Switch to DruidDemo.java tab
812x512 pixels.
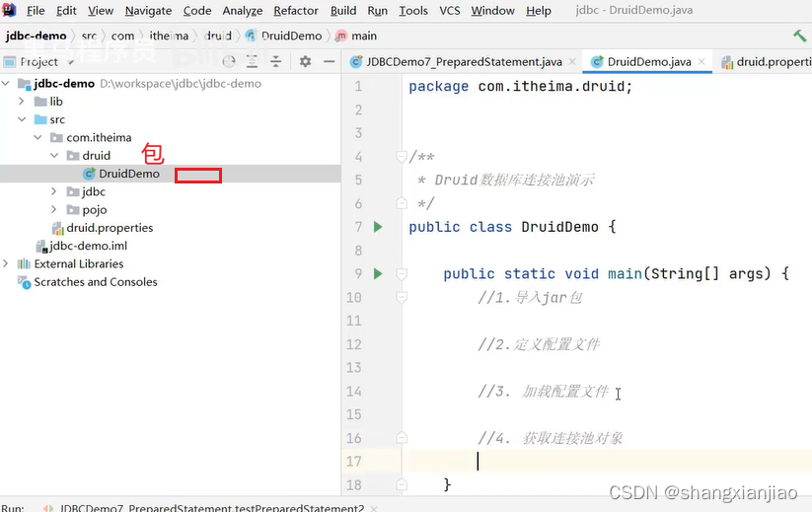pyautogui.click(x=648, y=62)
